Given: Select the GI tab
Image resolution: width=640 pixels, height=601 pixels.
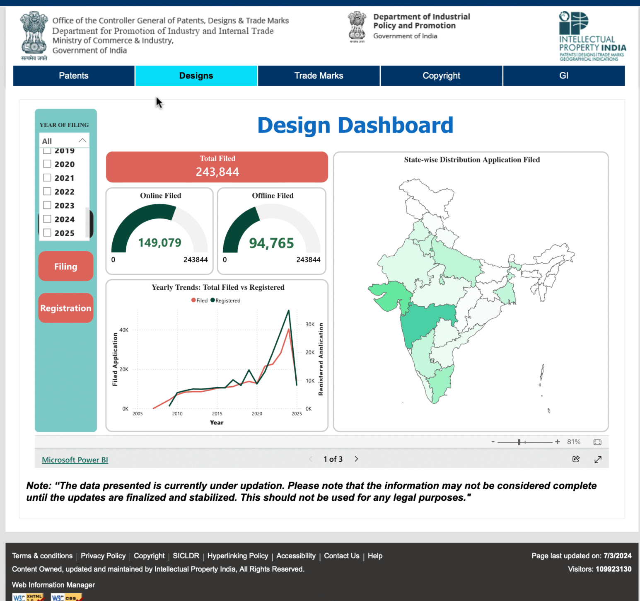Looking at the screenshot, I should [x=564, y=76].
